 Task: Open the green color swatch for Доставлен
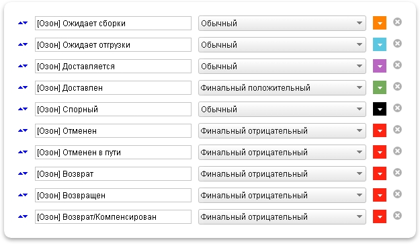[x=380, y=87]
